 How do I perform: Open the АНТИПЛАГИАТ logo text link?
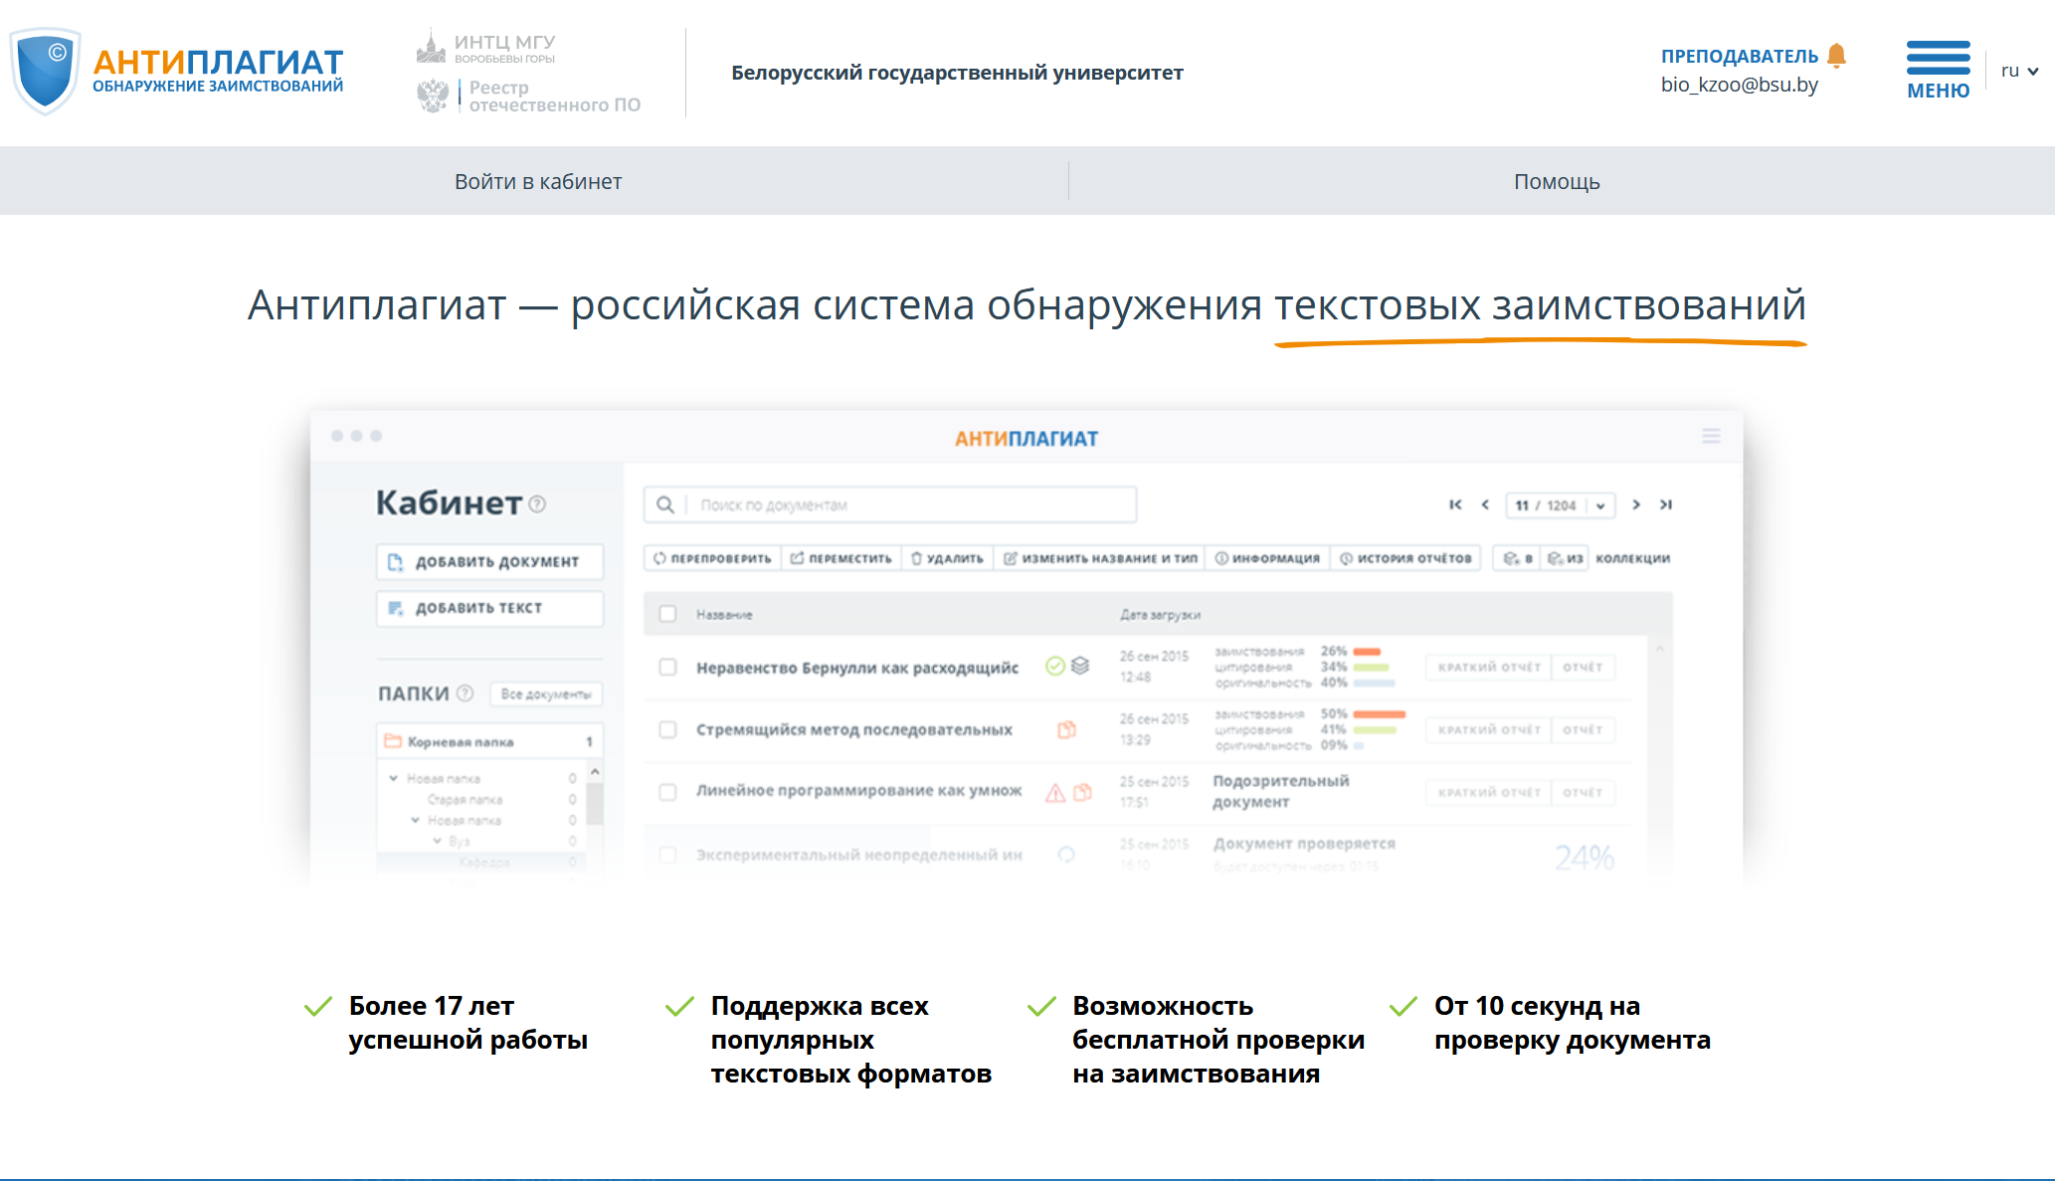pyautogui.click(x=218, y=71)
